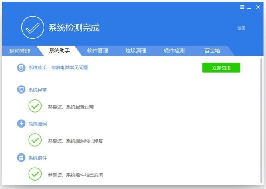Screen dimensions: 266x189
Task: Click the 高危漏洞 section label
Action: (37, 124)
